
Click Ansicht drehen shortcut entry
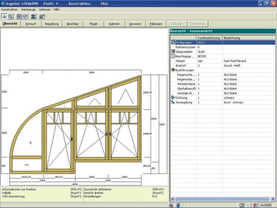(94, 193)
